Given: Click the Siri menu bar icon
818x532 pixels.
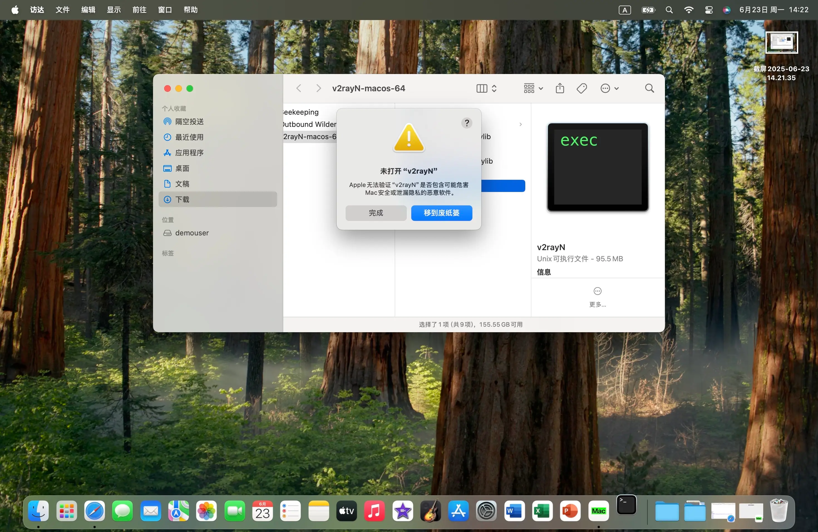Looking at the screenshot, I should pos(726,10).
